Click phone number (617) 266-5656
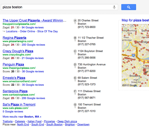This screenshot has width=149, height=128. click(x=87, y=58)
